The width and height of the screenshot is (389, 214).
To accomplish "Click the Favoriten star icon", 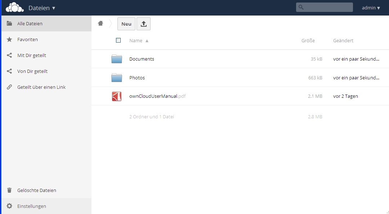I will click(9, 39).
